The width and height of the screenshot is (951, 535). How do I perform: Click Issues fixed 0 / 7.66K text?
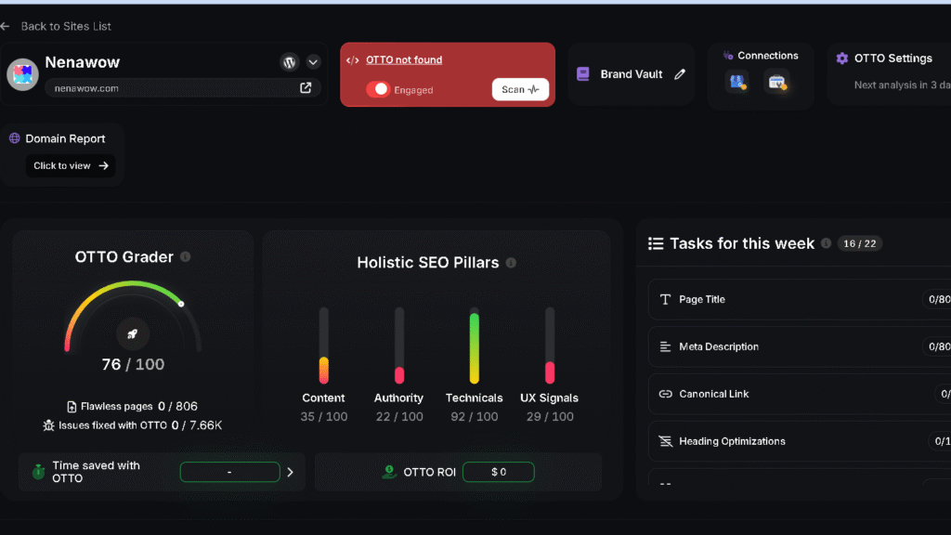point(140,425)
